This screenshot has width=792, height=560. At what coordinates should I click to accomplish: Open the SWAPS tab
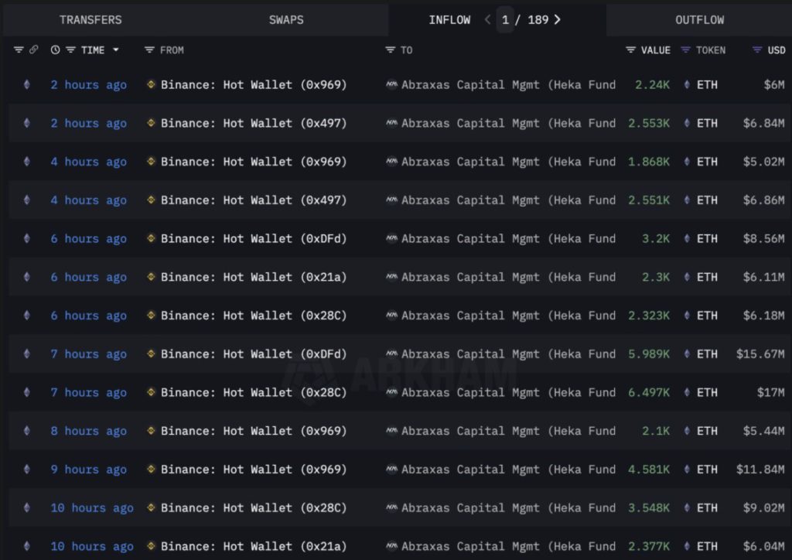tap(286, 20)
